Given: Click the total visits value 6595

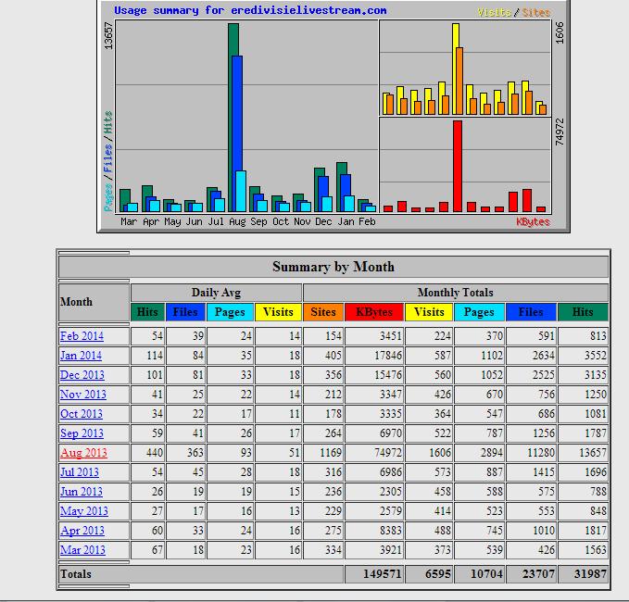Looking at the screenshot, I should 438,574.
